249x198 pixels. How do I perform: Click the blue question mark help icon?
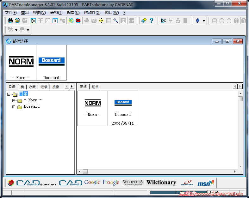coord(151,21)
